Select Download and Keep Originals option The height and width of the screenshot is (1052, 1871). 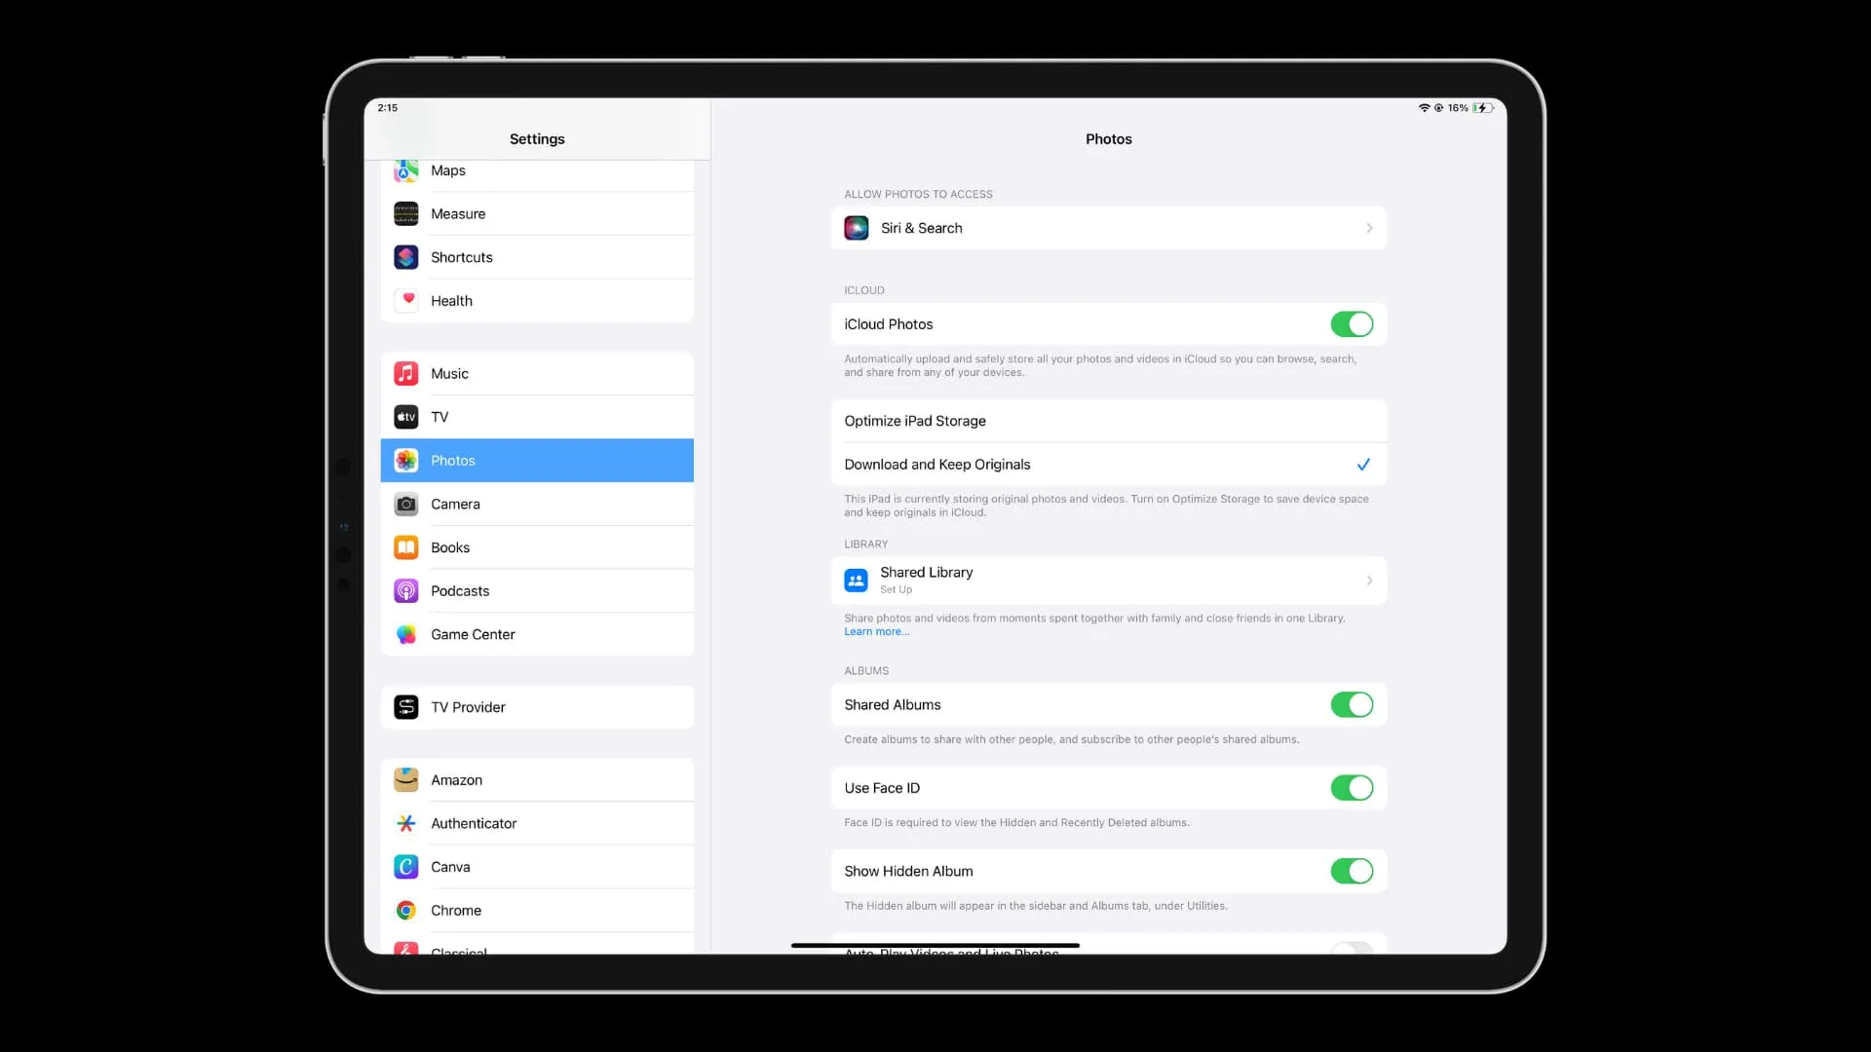[1108, 464]
